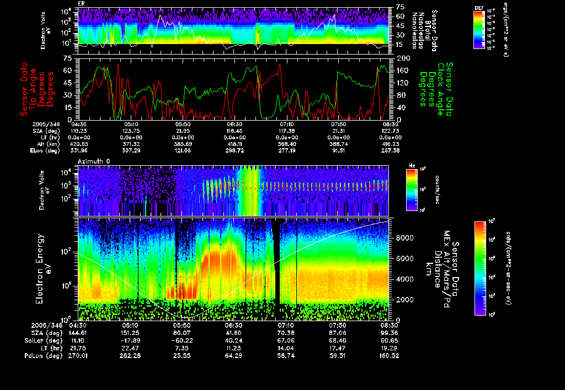The height and width of the screenshot is (390, 565).
Task: Click the PdLon value 25.55
Action: 182,356
